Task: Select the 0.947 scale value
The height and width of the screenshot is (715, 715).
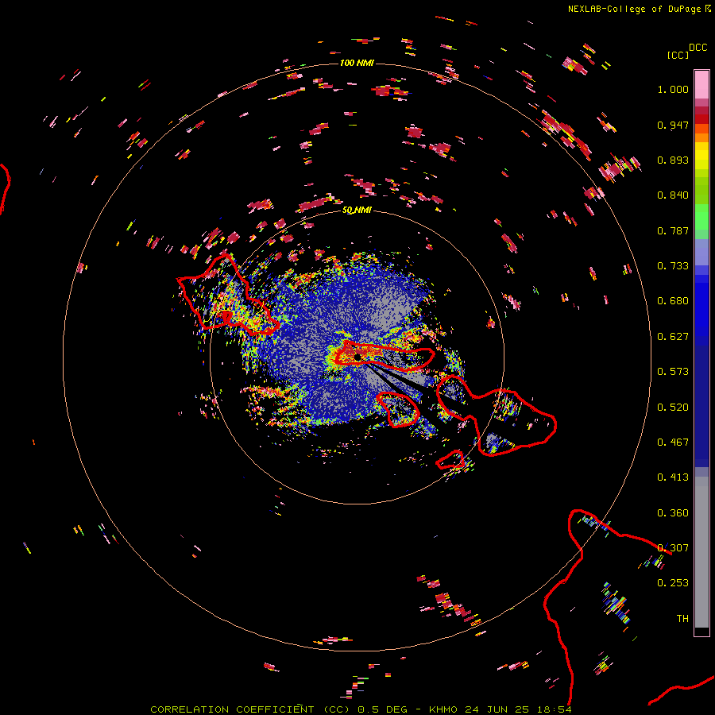Action: click(673, 125)
